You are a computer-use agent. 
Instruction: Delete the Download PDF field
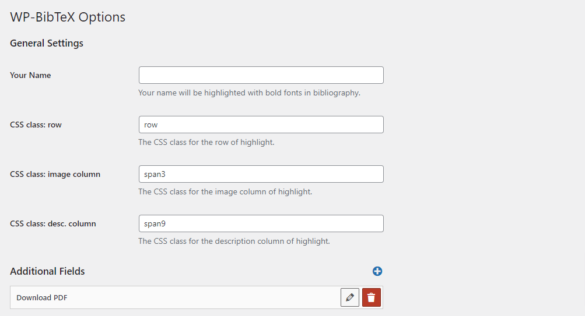(x=372, y=297)
